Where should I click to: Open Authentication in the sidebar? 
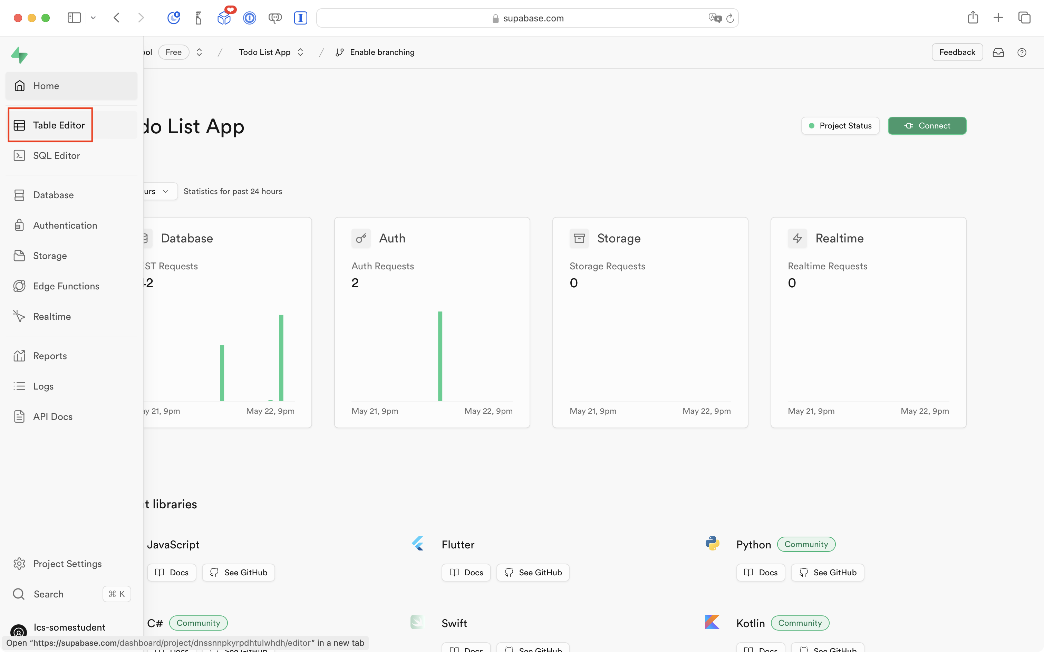65,225
